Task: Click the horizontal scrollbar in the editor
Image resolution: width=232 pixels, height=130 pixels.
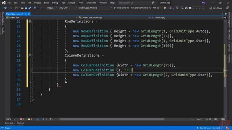Action: (x=112, y=119)
